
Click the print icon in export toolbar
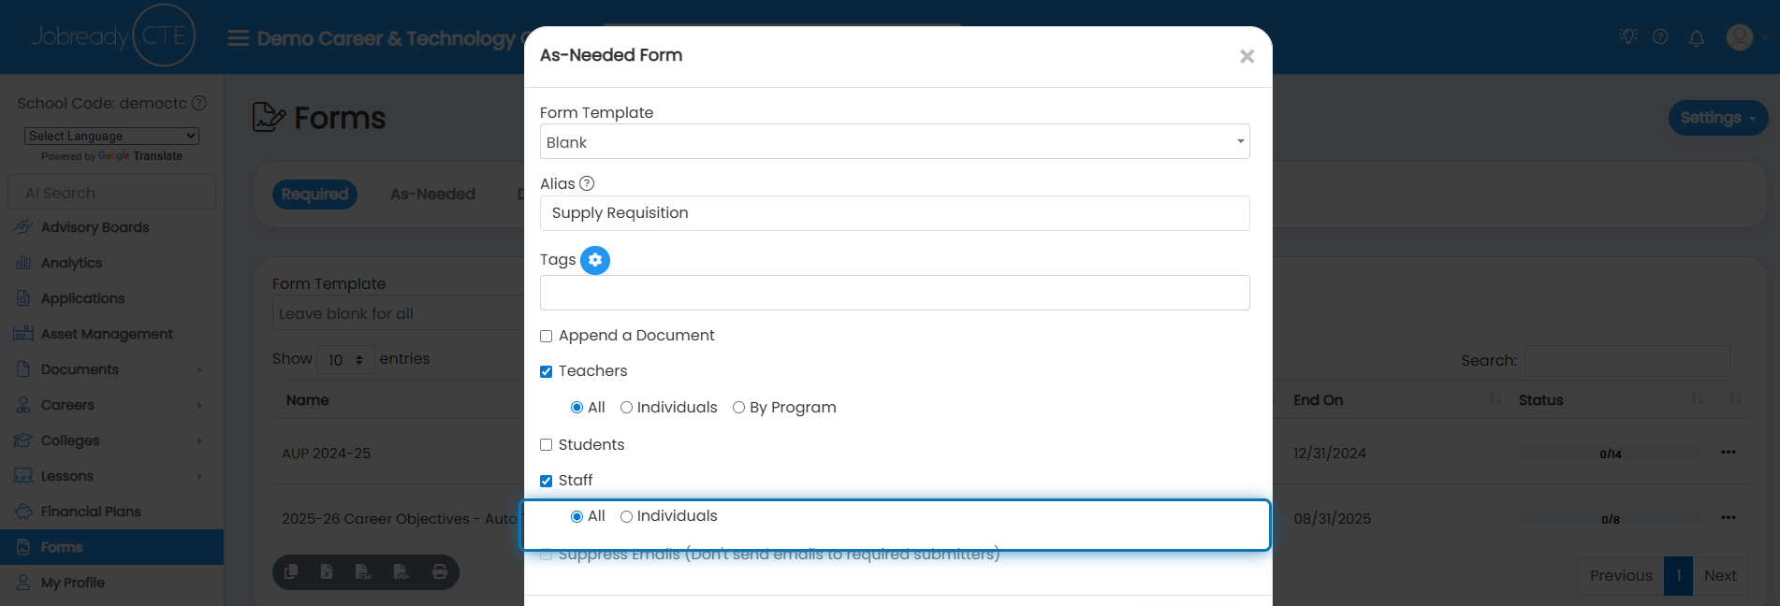[x=440, y=571]
